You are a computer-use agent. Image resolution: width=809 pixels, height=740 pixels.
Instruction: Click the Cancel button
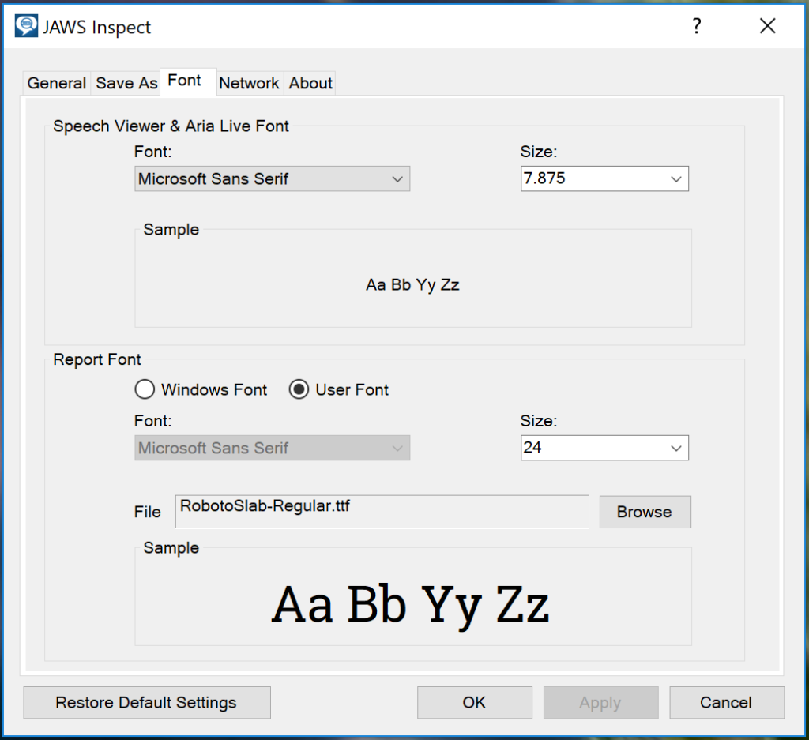tap(727, 703)
